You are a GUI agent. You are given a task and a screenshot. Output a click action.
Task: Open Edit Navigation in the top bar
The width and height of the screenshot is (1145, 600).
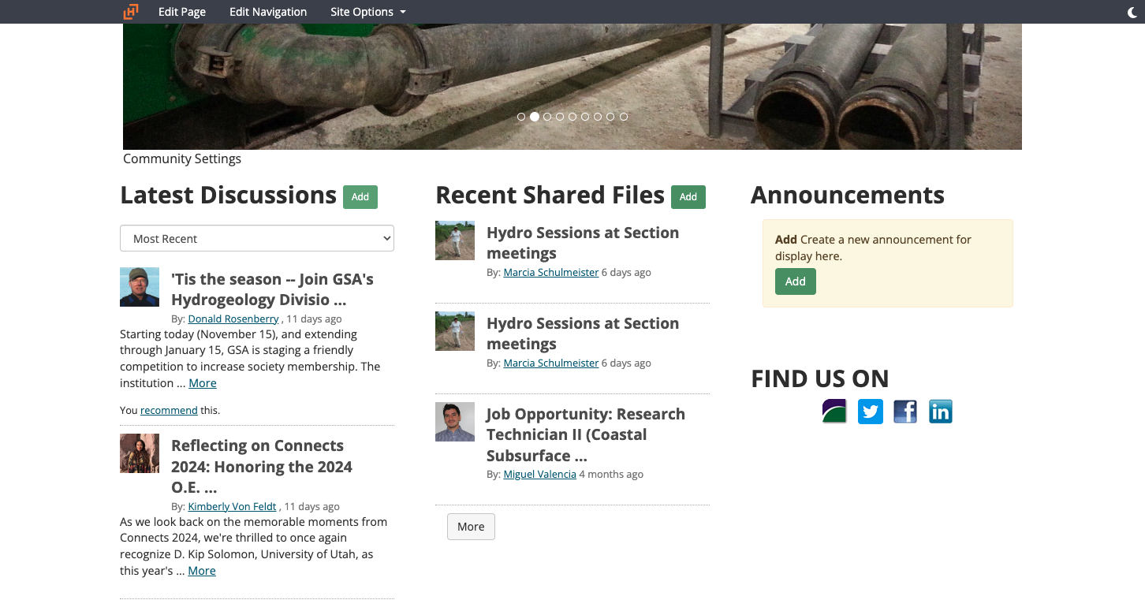coord(268,12)
